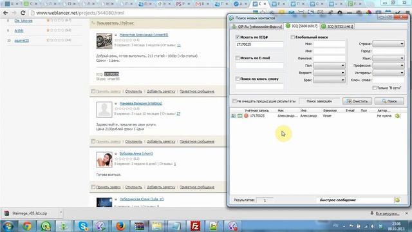Select the highlighted ICQ number 17170025 on page
412x232 pixels.
point(111,74)
